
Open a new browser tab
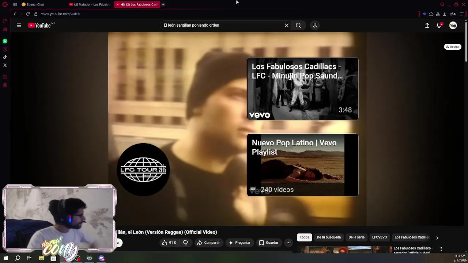[x=163, y=4]
